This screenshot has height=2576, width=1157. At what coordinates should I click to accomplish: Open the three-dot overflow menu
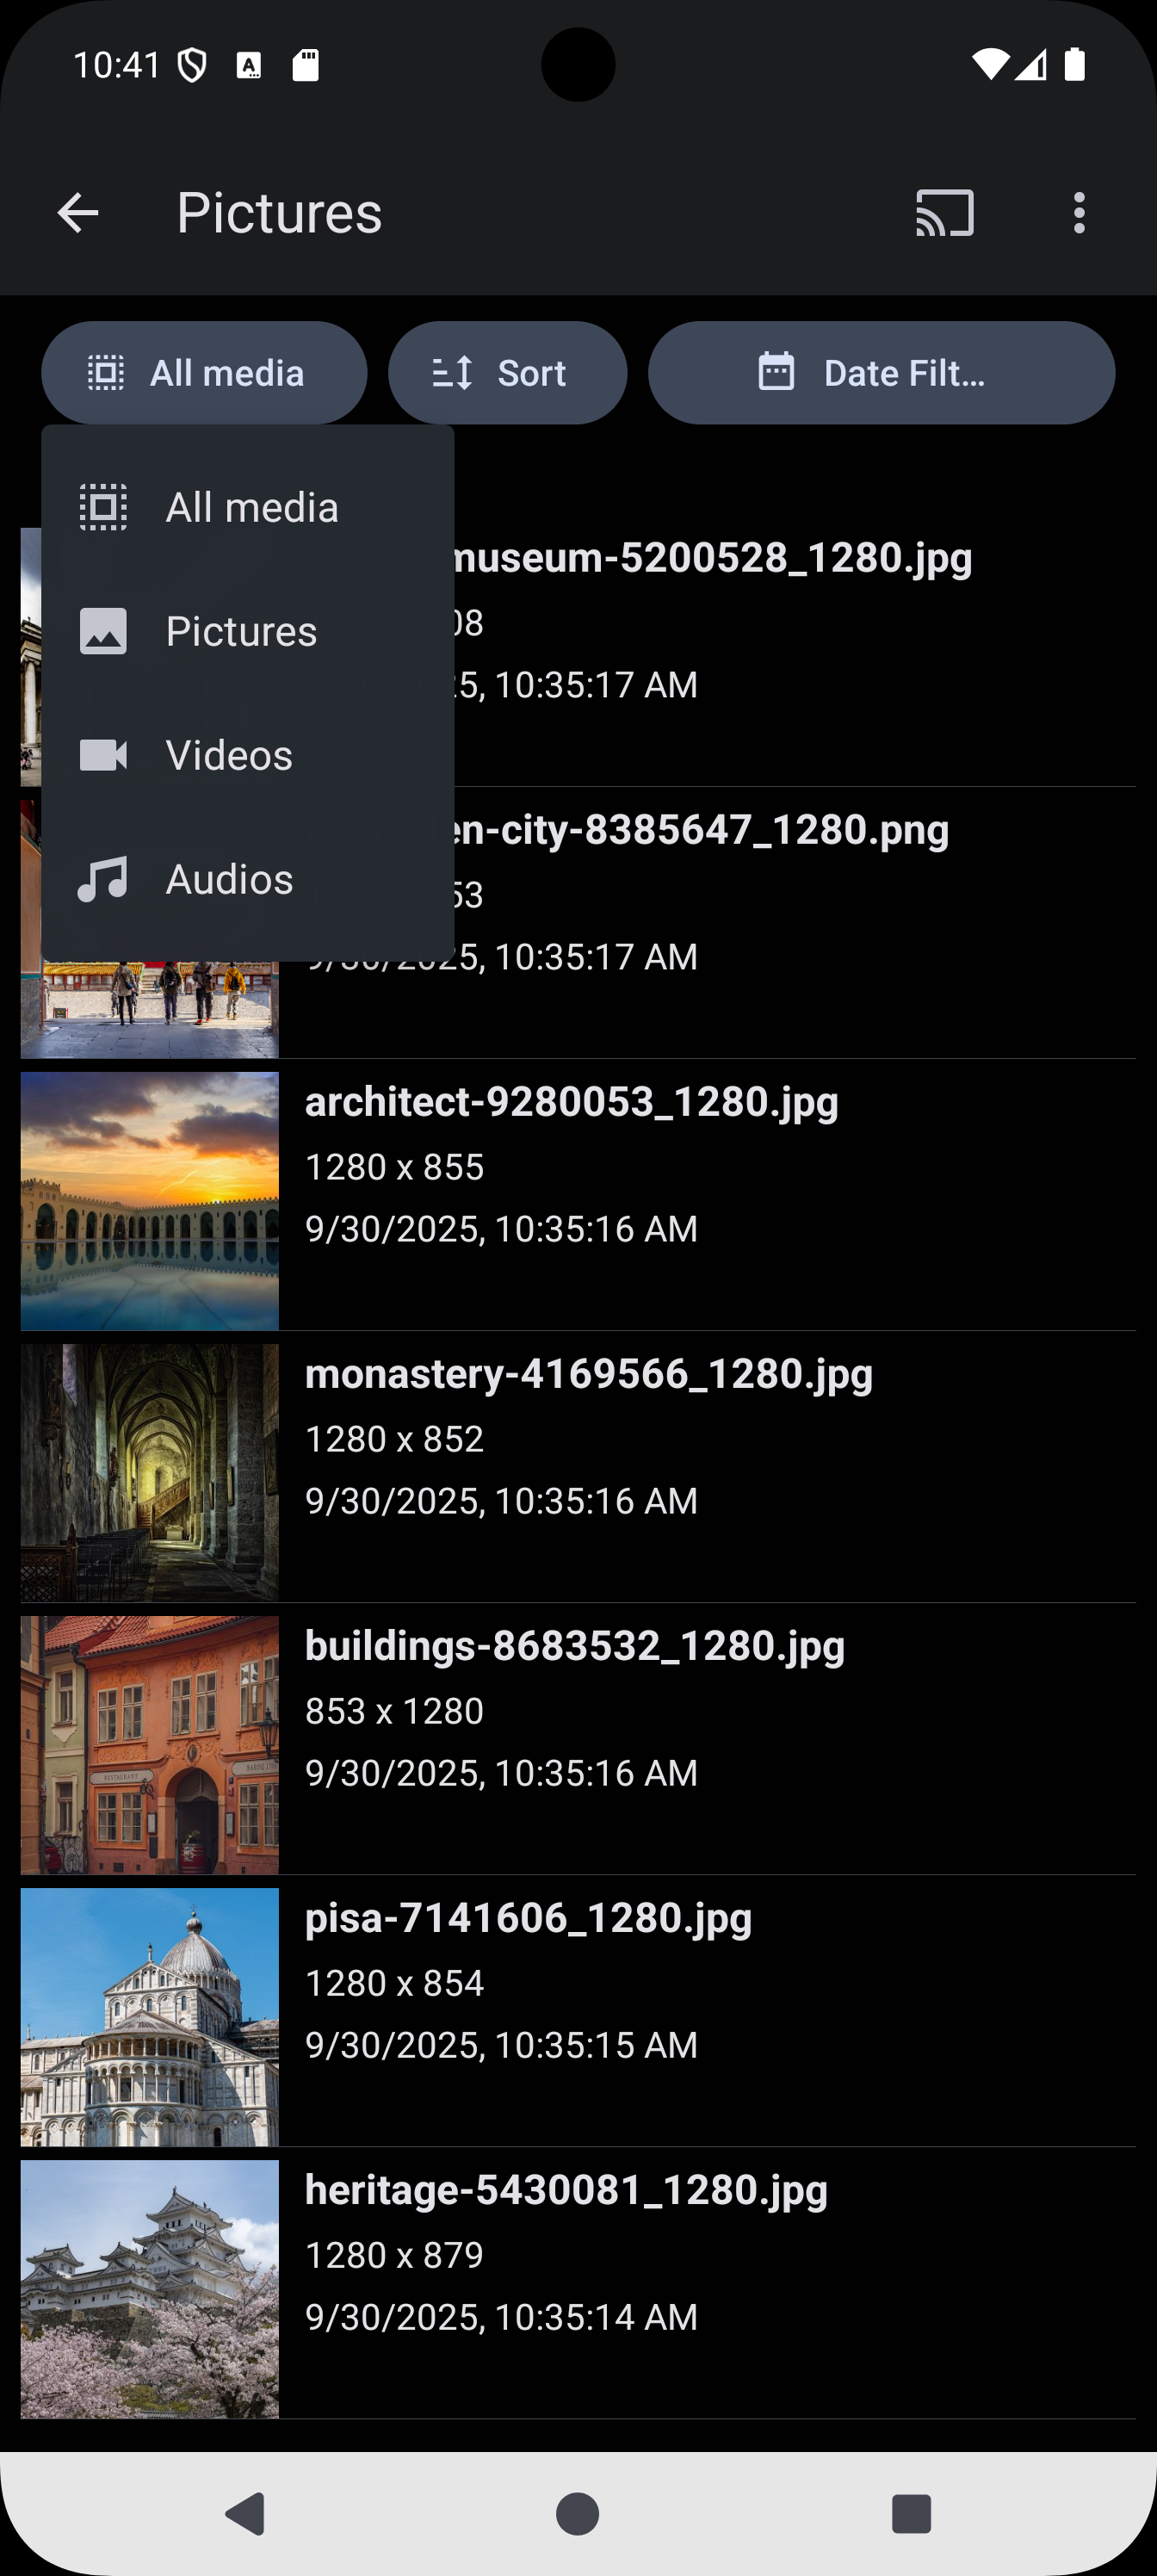pyautogui.click(x=1078, y=213)
